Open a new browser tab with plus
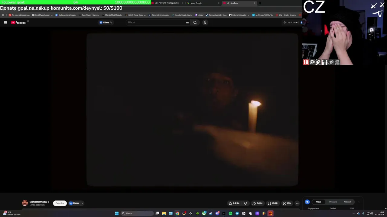The width and height of the screenshot is (387, 217). (x=260, y=3)
